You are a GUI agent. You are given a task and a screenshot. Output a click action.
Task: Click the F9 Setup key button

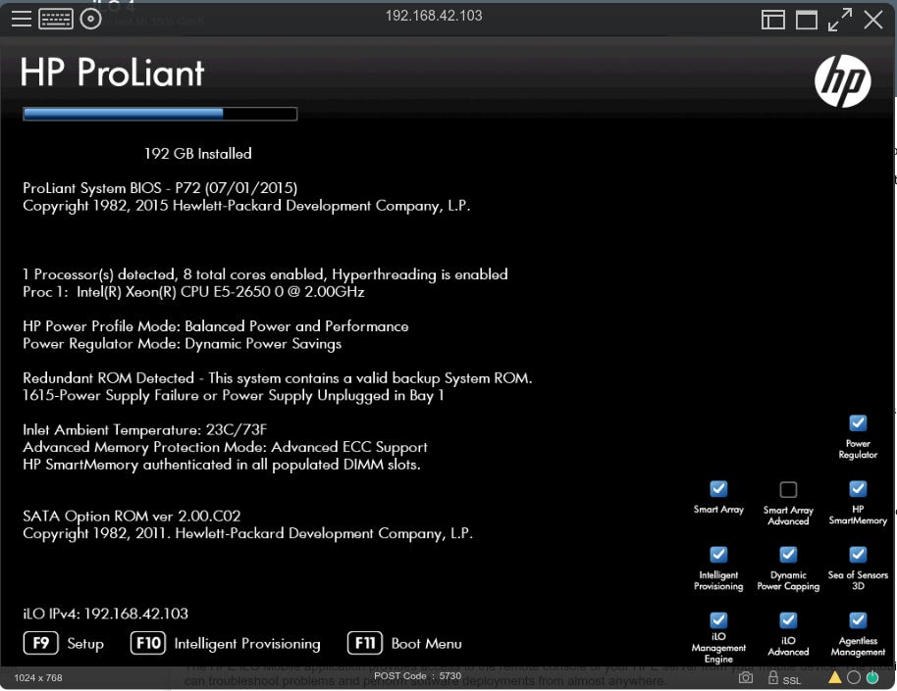coord(41,643)
